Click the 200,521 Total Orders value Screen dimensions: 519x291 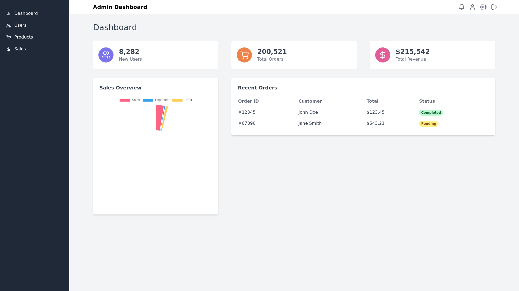click(272, 52)
